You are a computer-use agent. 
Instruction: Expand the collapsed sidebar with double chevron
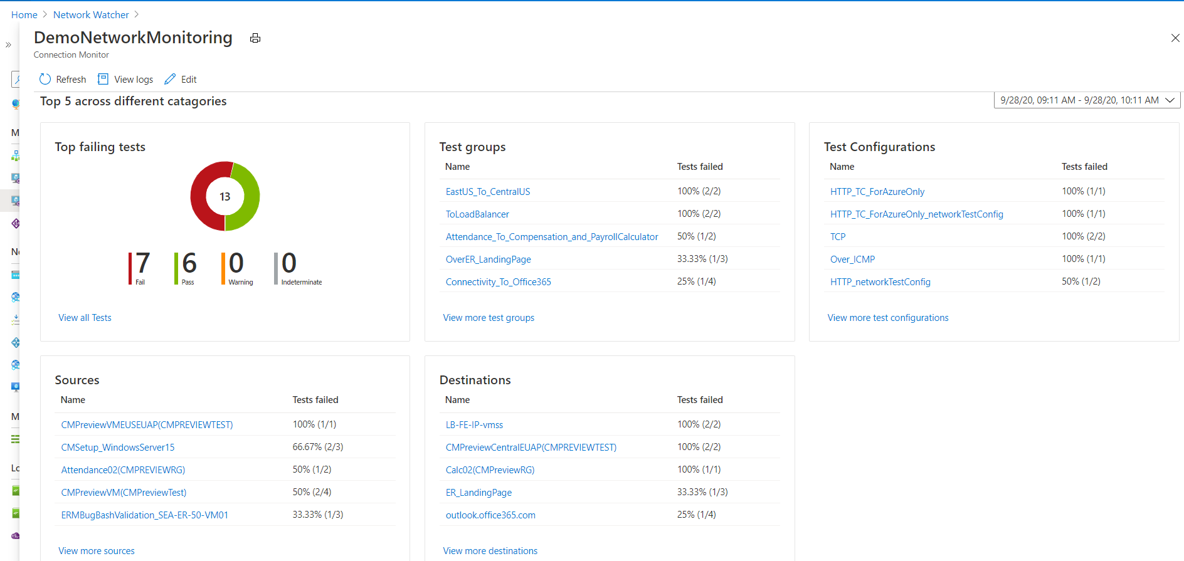(x=8, y=45)
